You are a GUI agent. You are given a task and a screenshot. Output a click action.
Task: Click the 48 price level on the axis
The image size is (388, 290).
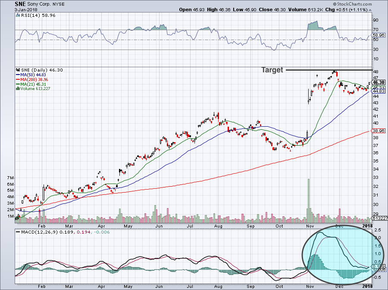[375, 72]
